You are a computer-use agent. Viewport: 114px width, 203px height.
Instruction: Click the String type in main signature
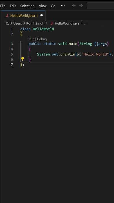(x=86, y=44)
